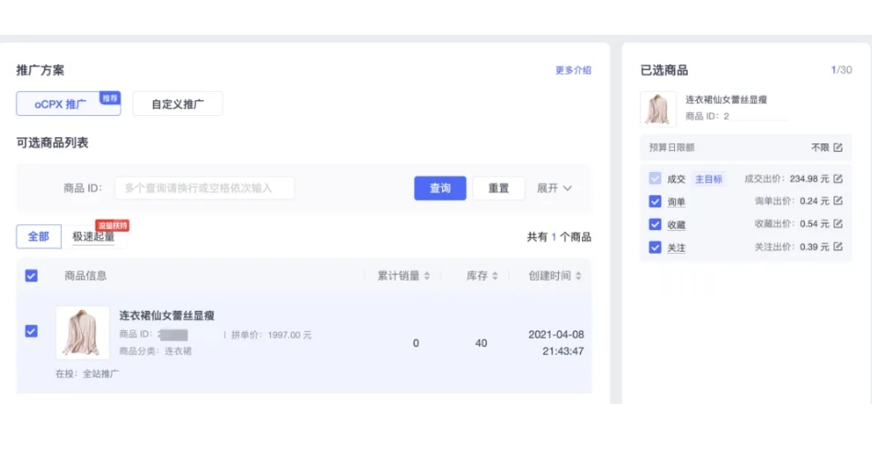This screenshot has height=459, width=872.
Task: Click the 重置 reset button
Action: click(498, 188)
